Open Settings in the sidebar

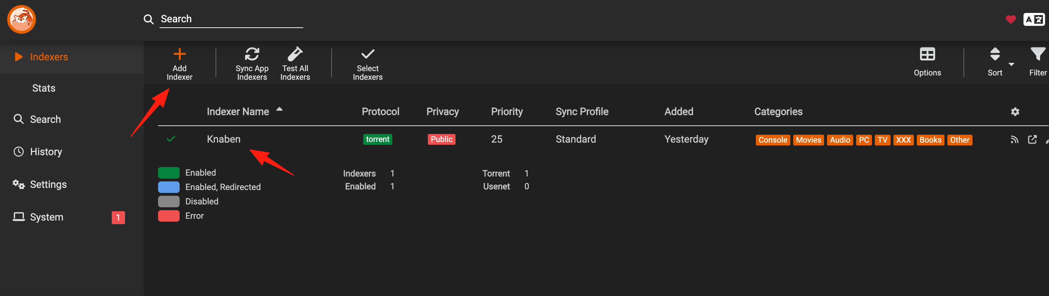pyautogui.click(x=48, y=184)
